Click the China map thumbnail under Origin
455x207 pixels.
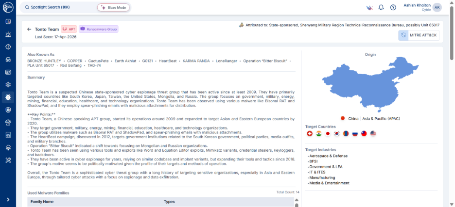(370, 85)
